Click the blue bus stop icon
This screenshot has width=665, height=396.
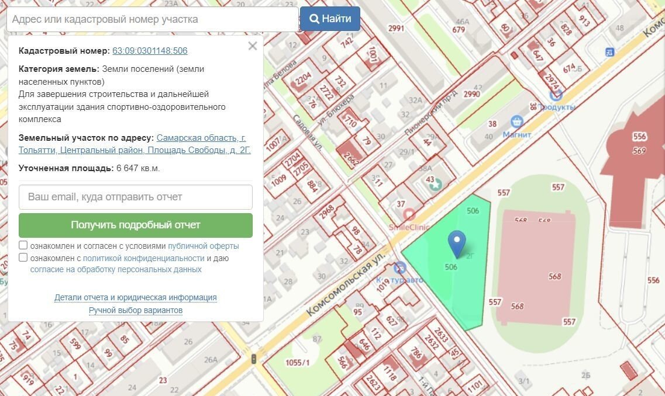click(x=610, y=52)
